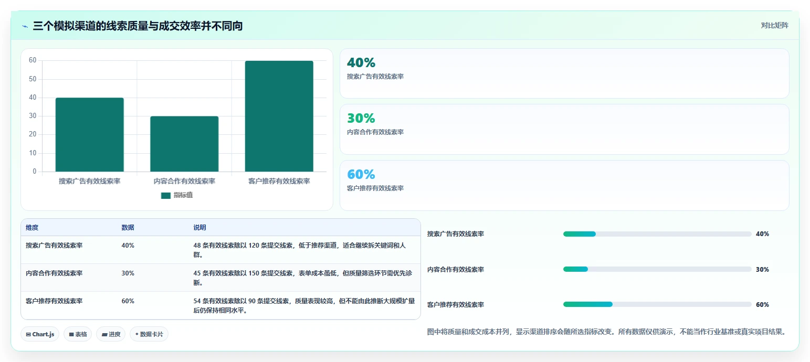Click the 30% cell in the table

[128, 273]
